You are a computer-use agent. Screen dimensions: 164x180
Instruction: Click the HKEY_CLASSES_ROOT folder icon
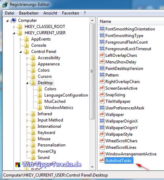[x=20, y=27]
